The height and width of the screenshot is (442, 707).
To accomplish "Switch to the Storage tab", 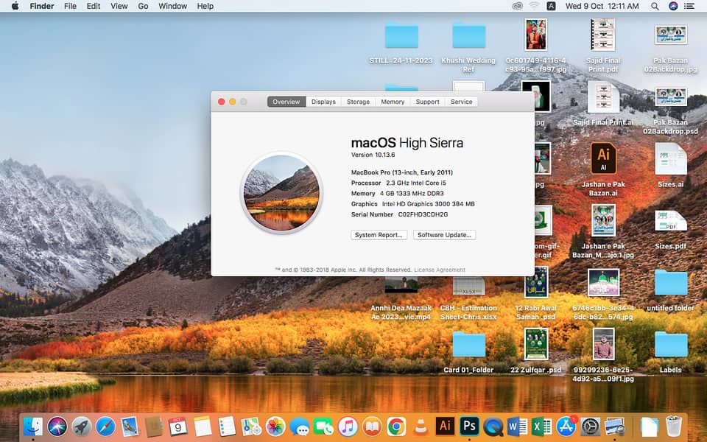I will pos(358,102).
